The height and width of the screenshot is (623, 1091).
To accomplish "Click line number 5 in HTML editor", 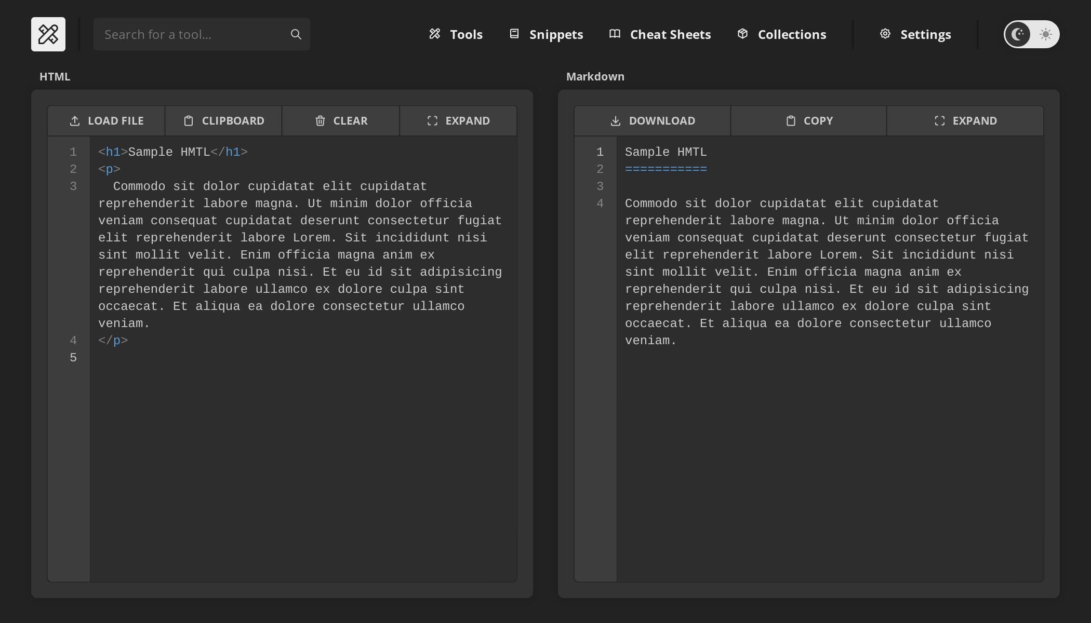I will click(73, 358).
